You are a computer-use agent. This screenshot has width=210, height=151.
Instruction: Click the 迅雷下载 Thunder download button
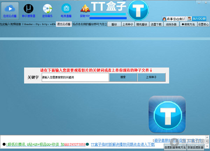click(x=156, y=25)
